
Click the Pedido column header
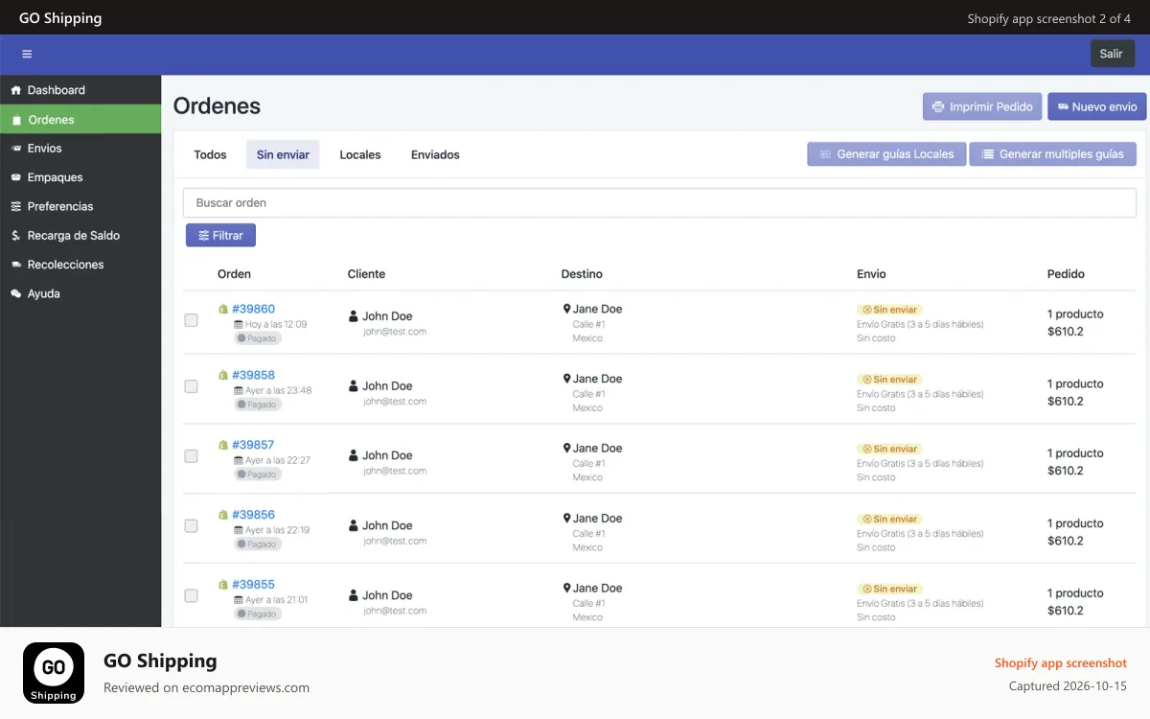click(x=1066, y=274)
